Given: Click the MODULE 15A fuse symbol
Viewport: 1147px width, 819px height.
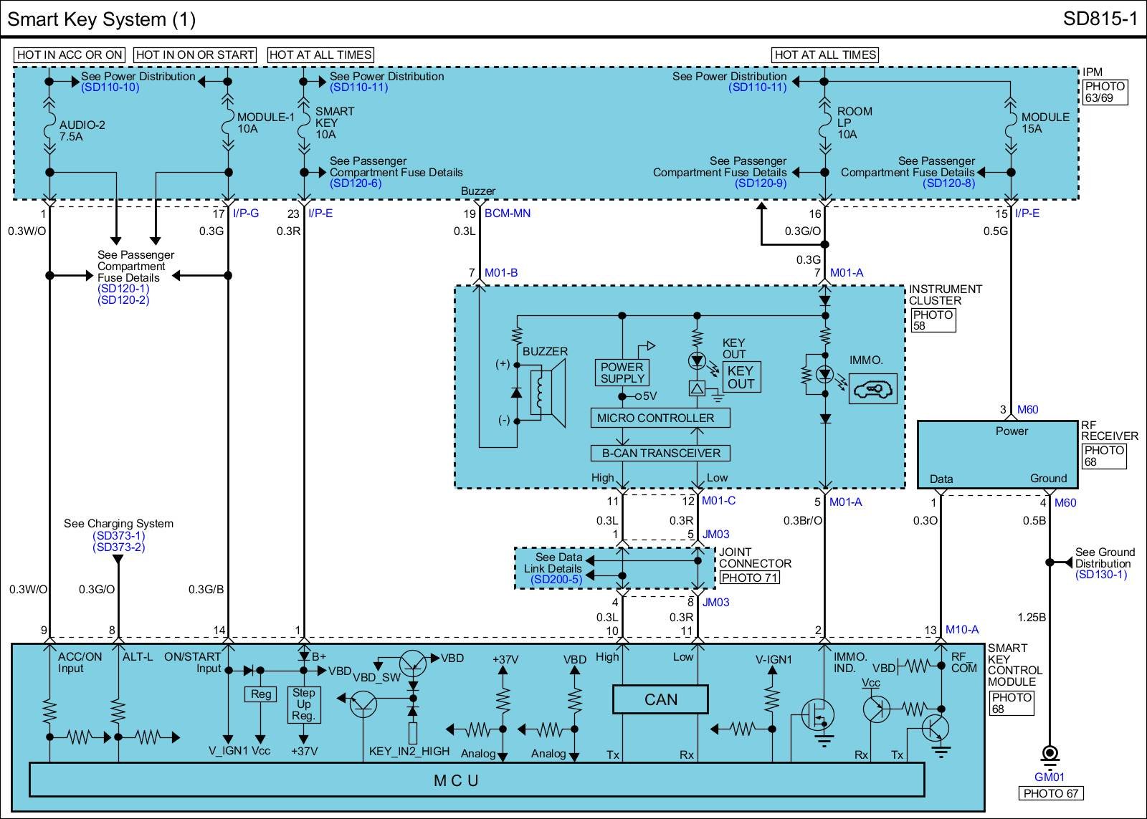Looking at the screenshot, I should pos(1011,123).
